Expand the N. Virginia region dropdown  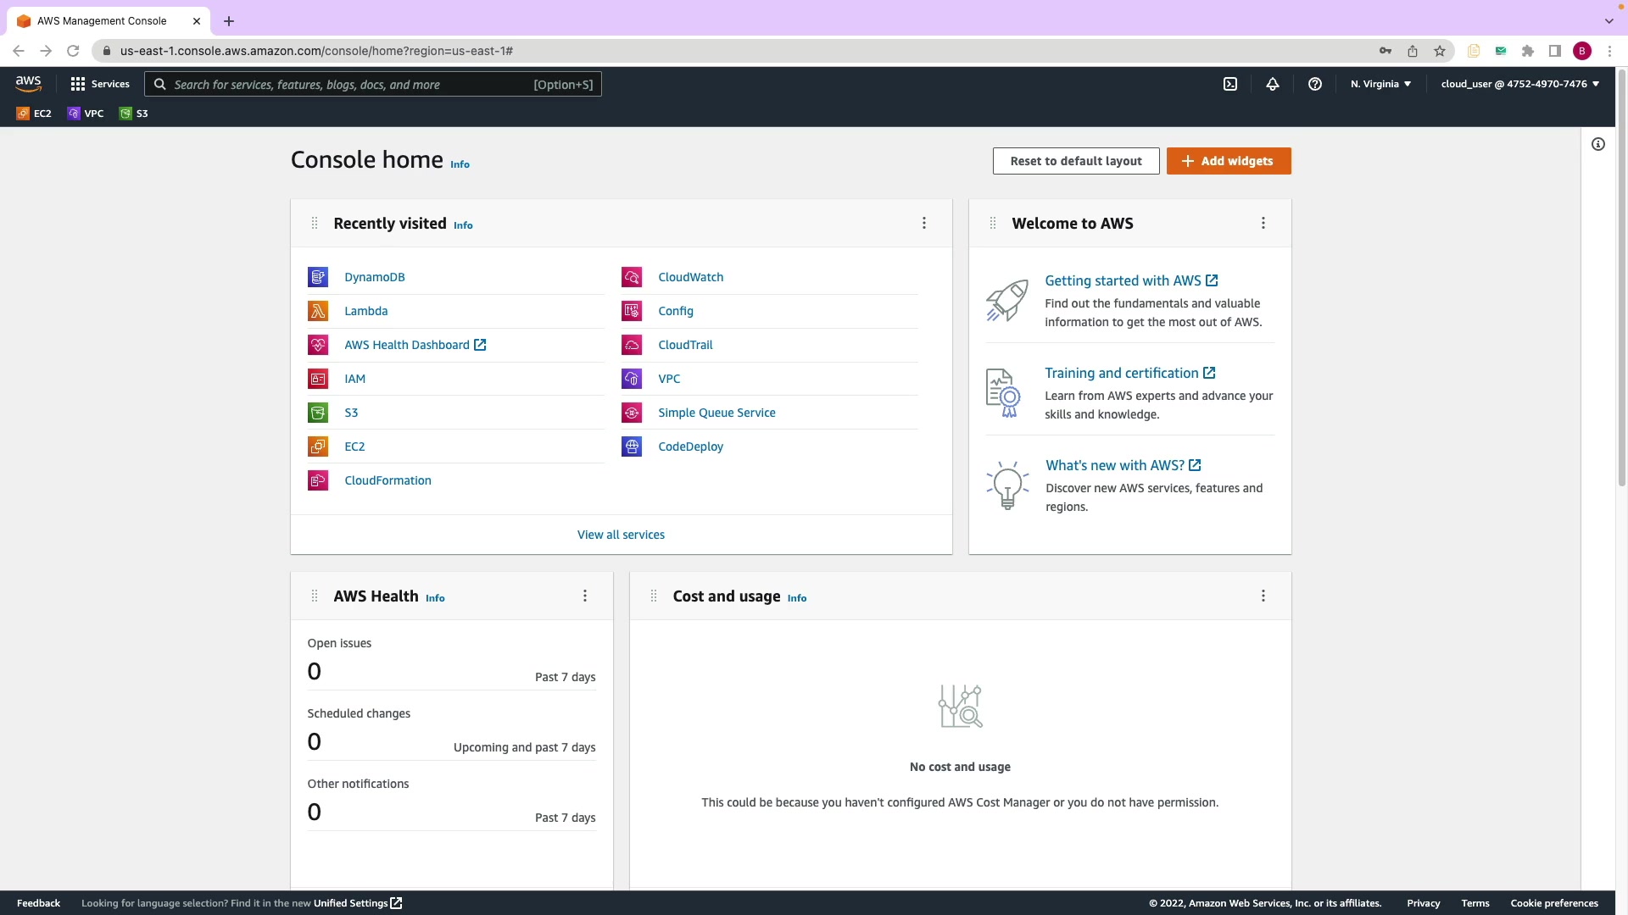[x=1380, y=84]
